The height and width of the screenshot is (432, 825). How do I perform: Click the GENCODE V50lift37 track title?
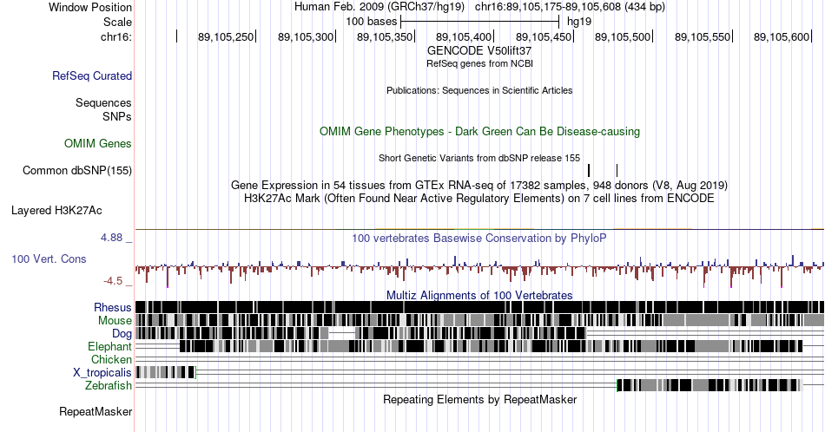(x=479, y=50)
